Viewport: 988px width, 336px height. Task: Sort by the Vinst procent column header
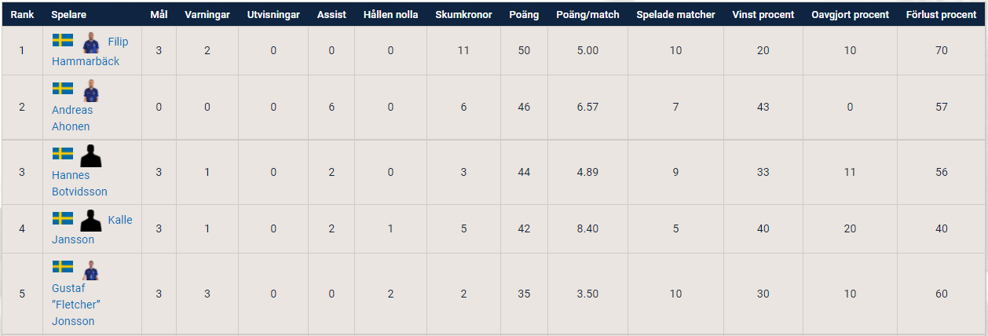click(x=763, y=14)
